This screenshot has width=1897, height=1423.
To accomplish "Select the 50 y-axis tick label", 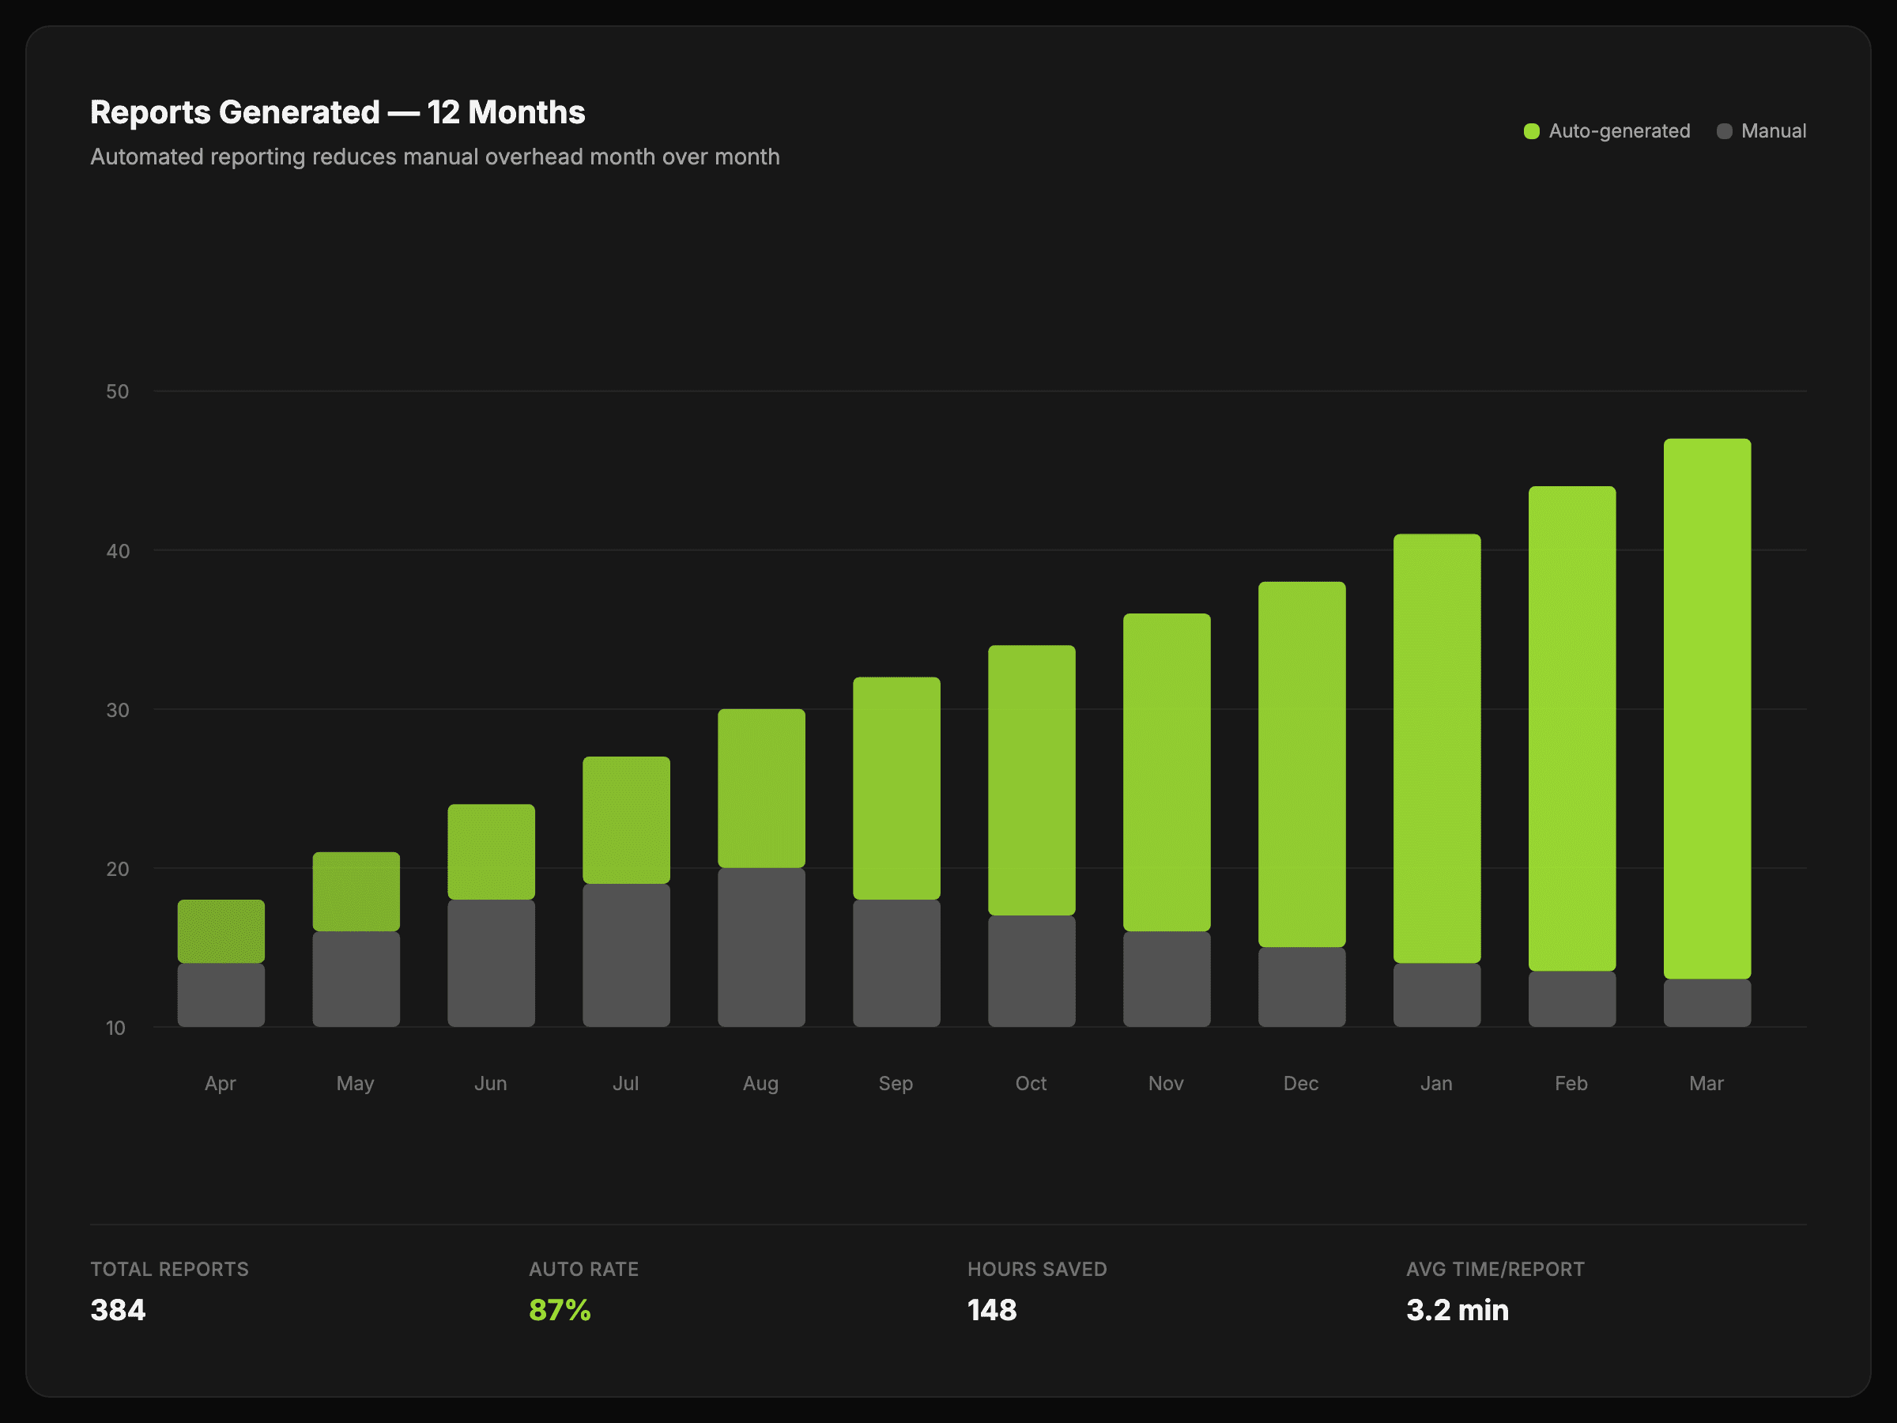I will [118, 392].
